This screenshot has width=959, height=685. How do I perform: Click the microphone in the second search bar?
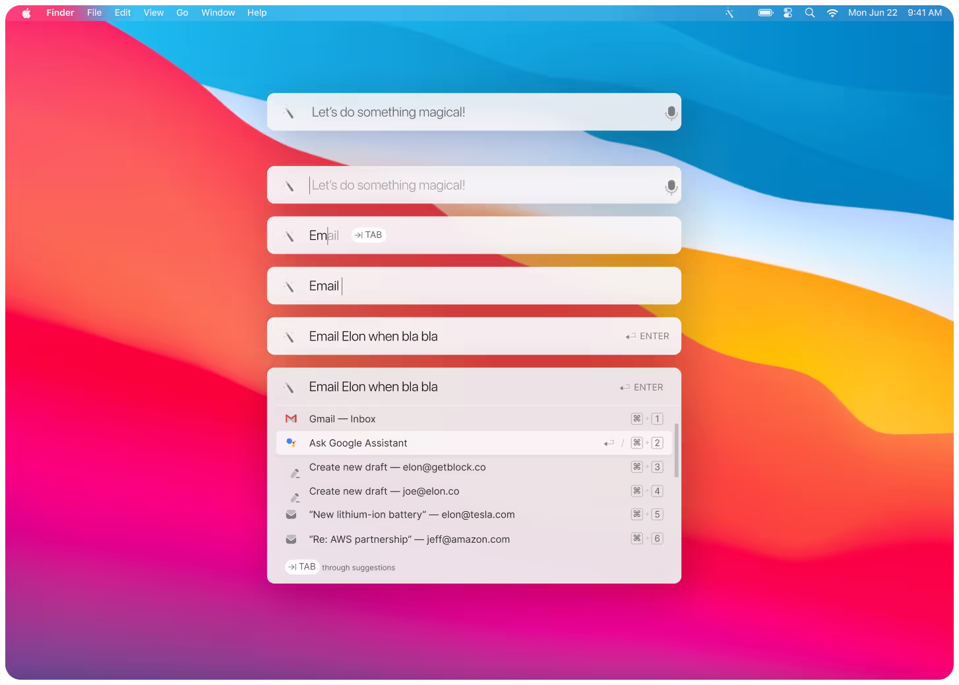coord(671,187)
